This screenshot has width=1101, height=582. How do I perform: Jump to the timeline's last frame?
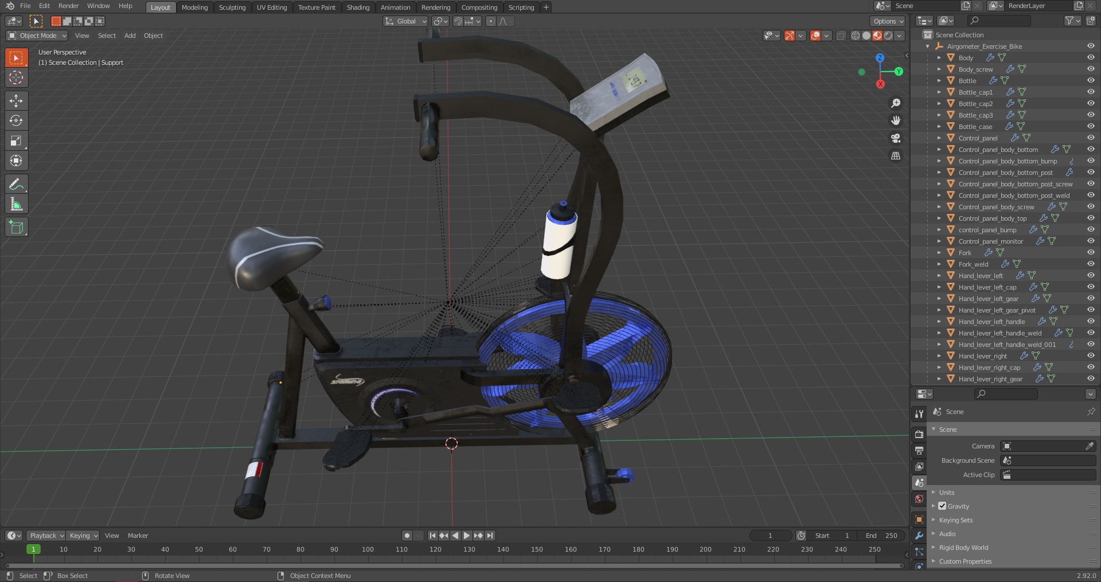coord(490,536)
